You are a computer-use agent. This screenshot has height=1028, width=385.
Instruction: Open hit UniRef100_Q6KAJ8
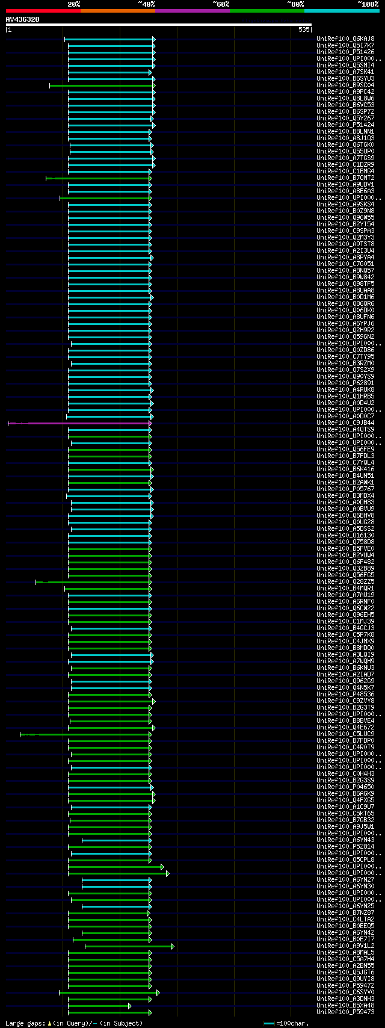coord(345,39)
